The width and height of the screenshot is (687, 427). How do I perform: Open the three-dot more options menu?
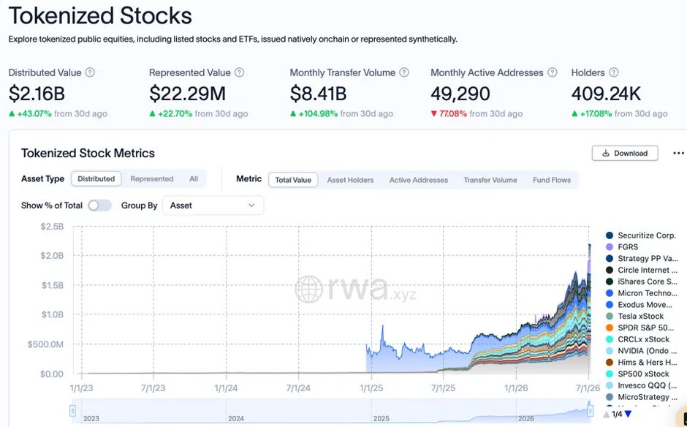(678, 153)
